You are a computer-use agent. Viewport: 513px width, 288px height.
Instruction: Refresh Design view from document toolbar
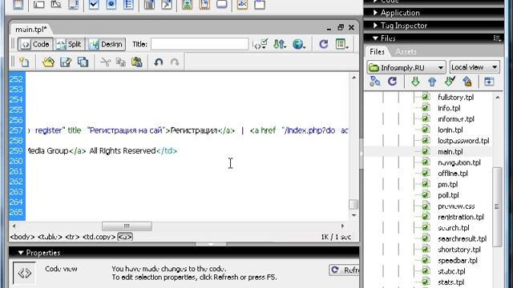click(x=324, y=44)
